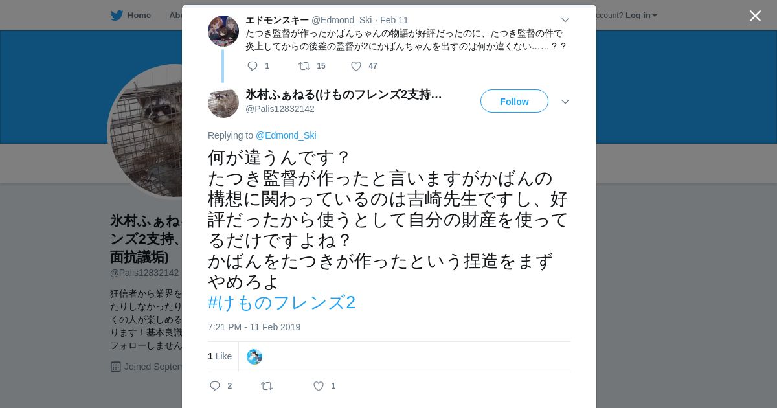
Task: Retweet the Edmond_Ski parent tweet
Action: coord(304,66)
